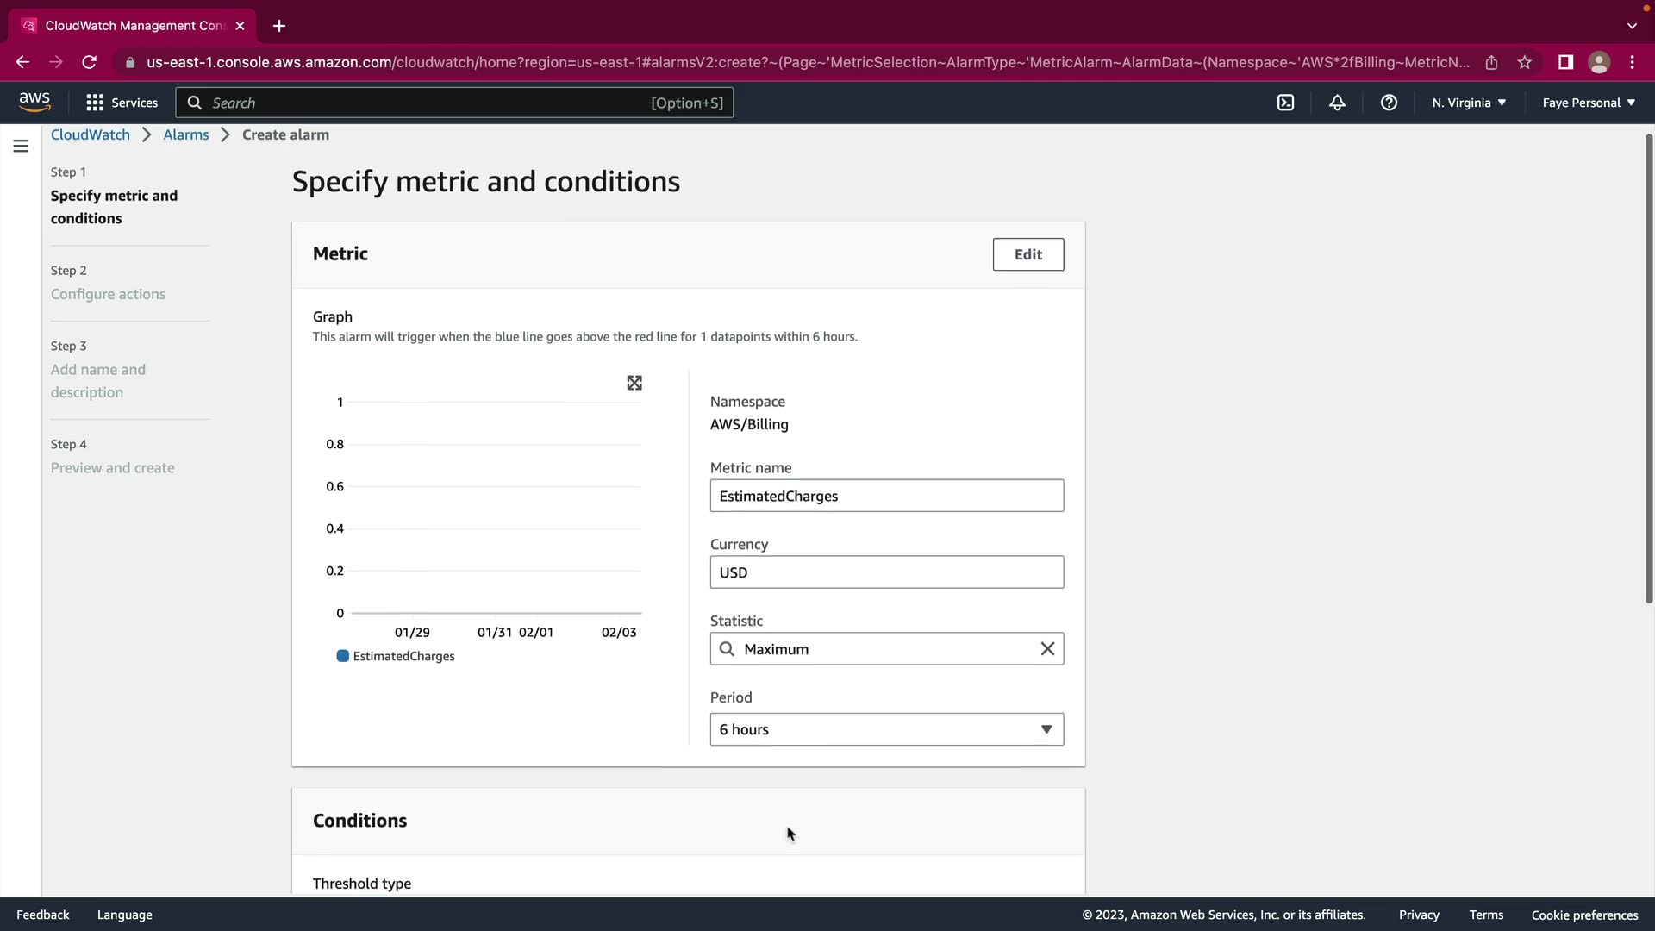Click the AWS logo home icon
This screenshot has height=931, width=1655.
tap(34, 102)
